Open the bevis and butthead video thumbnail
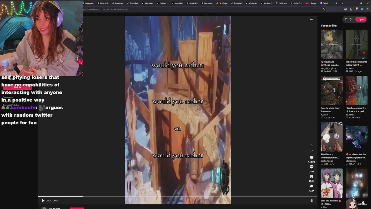 point(332,44)
